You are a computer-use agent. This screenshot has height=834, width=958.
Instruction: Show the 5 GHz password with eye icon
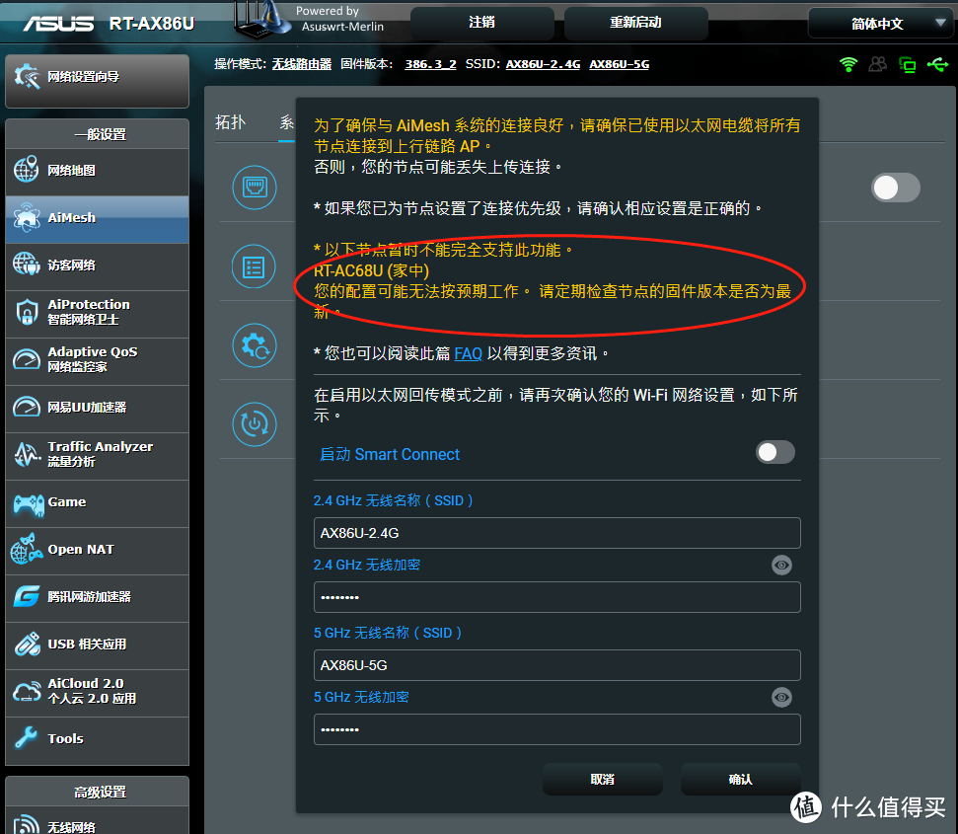[780, 697]
